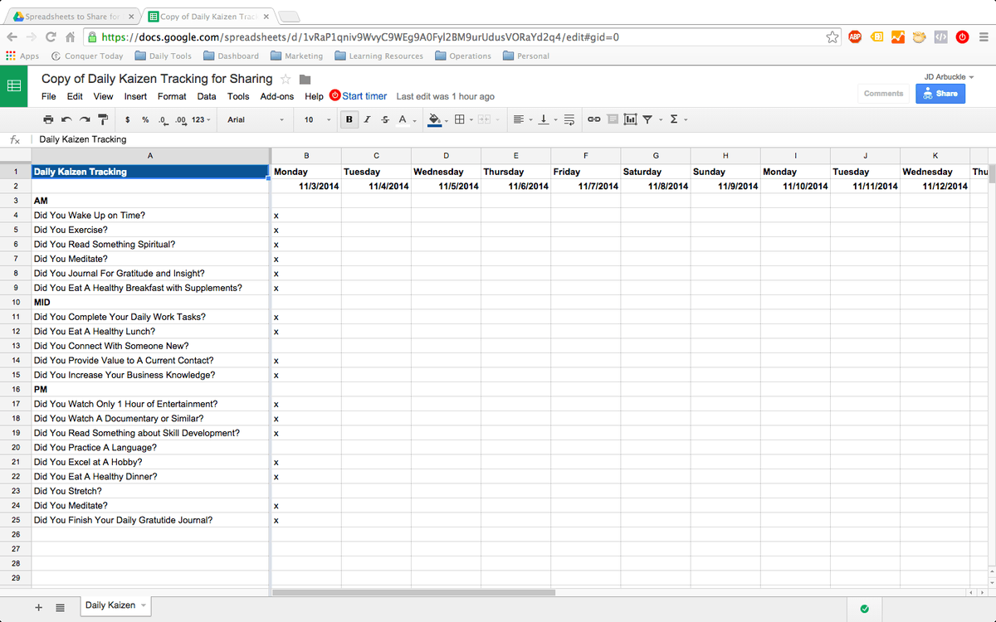The image size is (996, 622).
Task: Select row 10 header
Action: click(x=15, y=303)
